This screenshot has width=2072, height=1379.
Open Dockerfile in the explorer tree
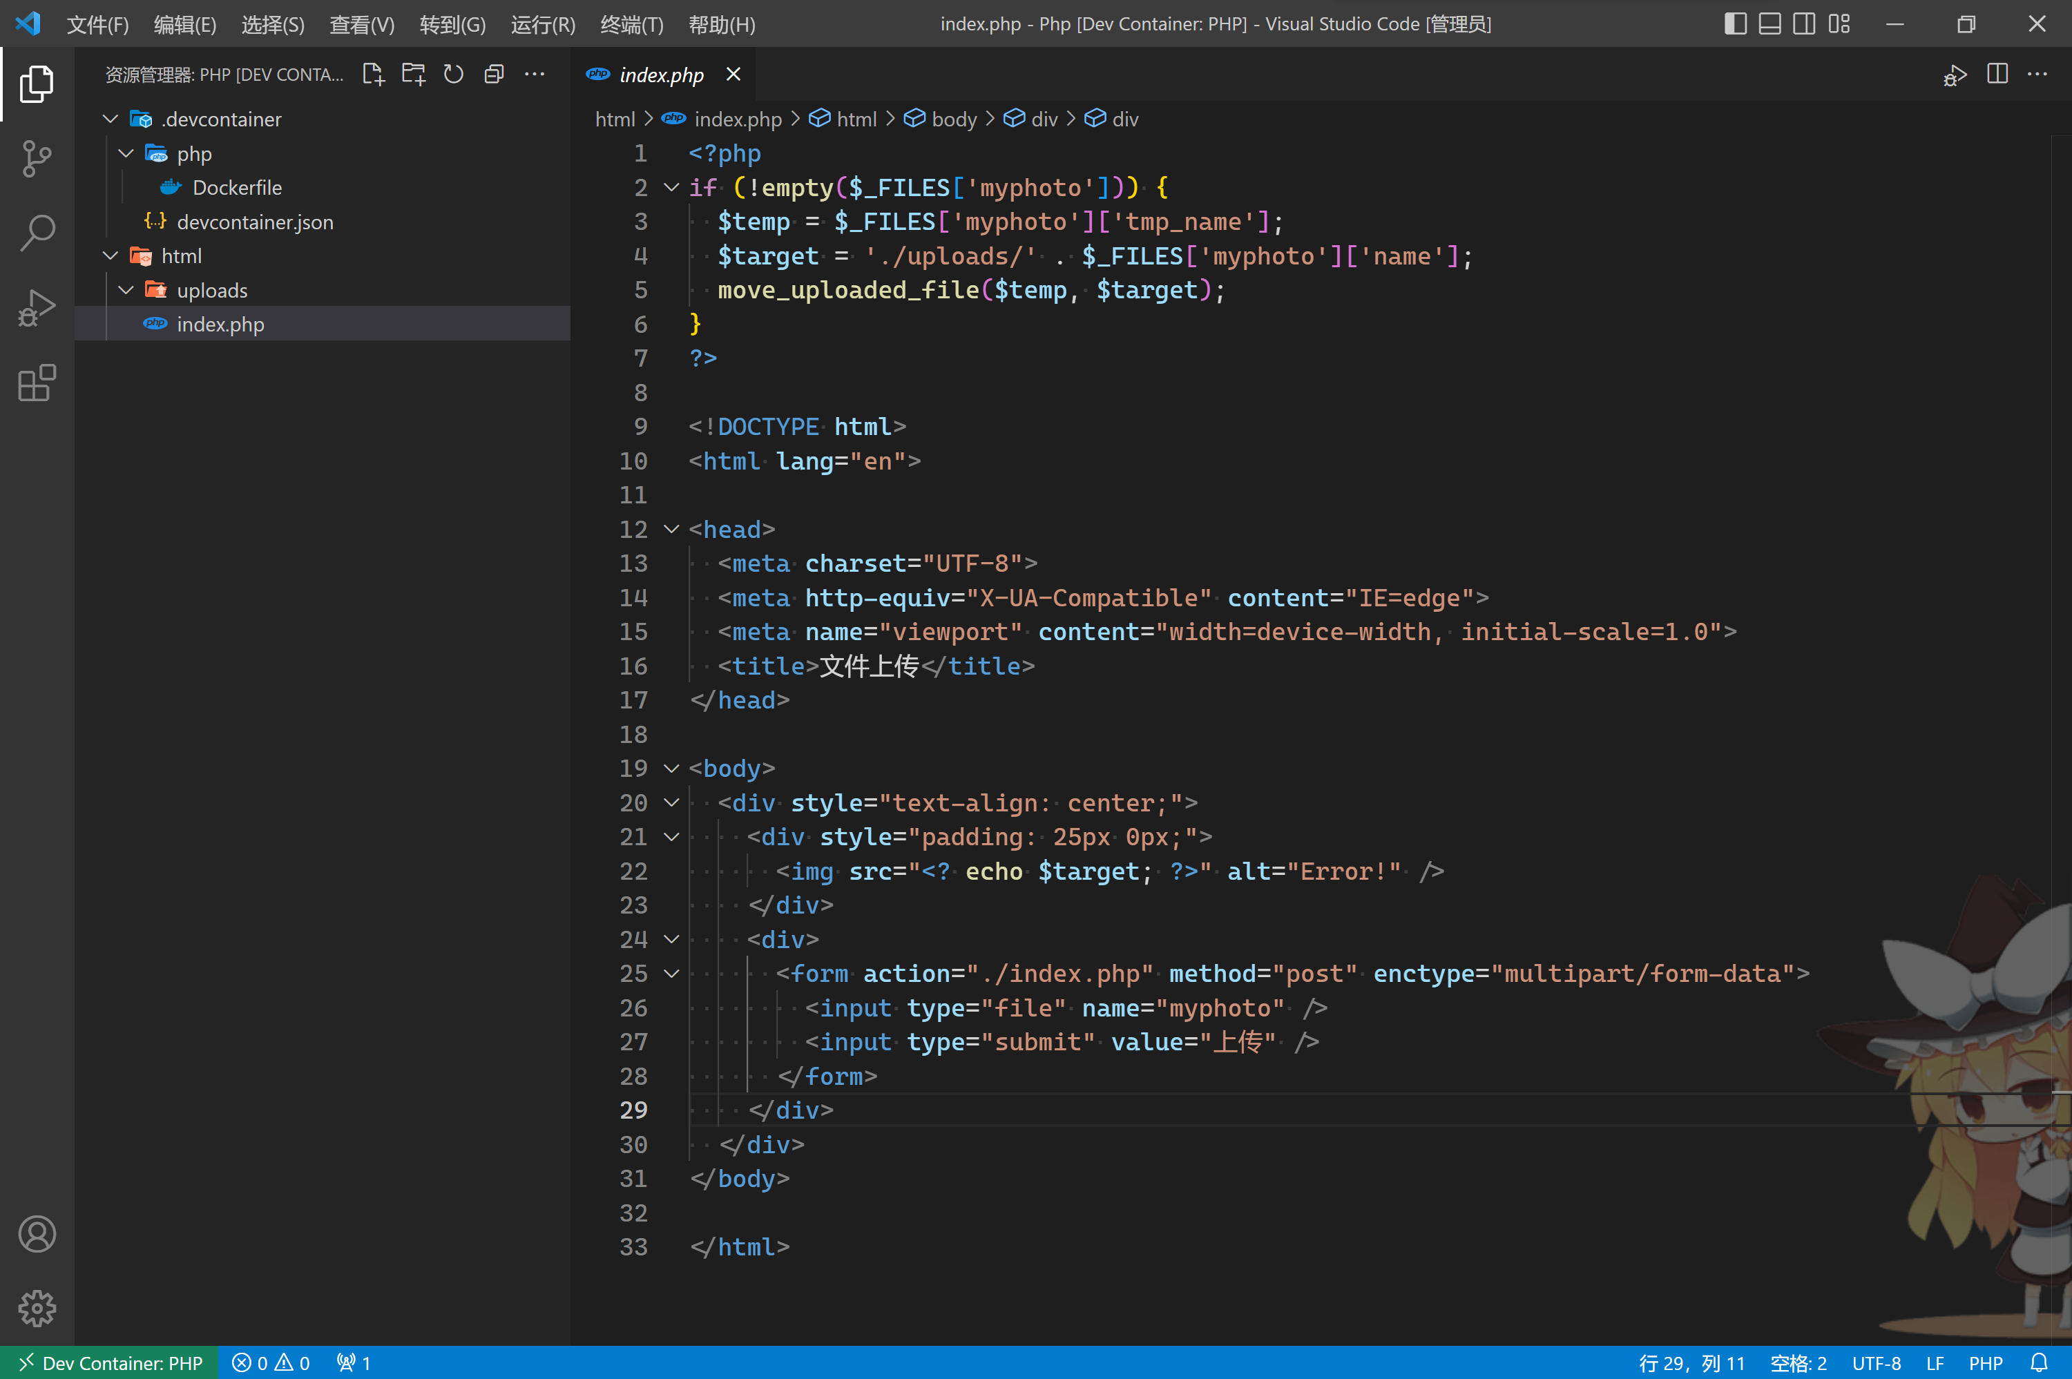pyautogui.click(x=237, y=187)
